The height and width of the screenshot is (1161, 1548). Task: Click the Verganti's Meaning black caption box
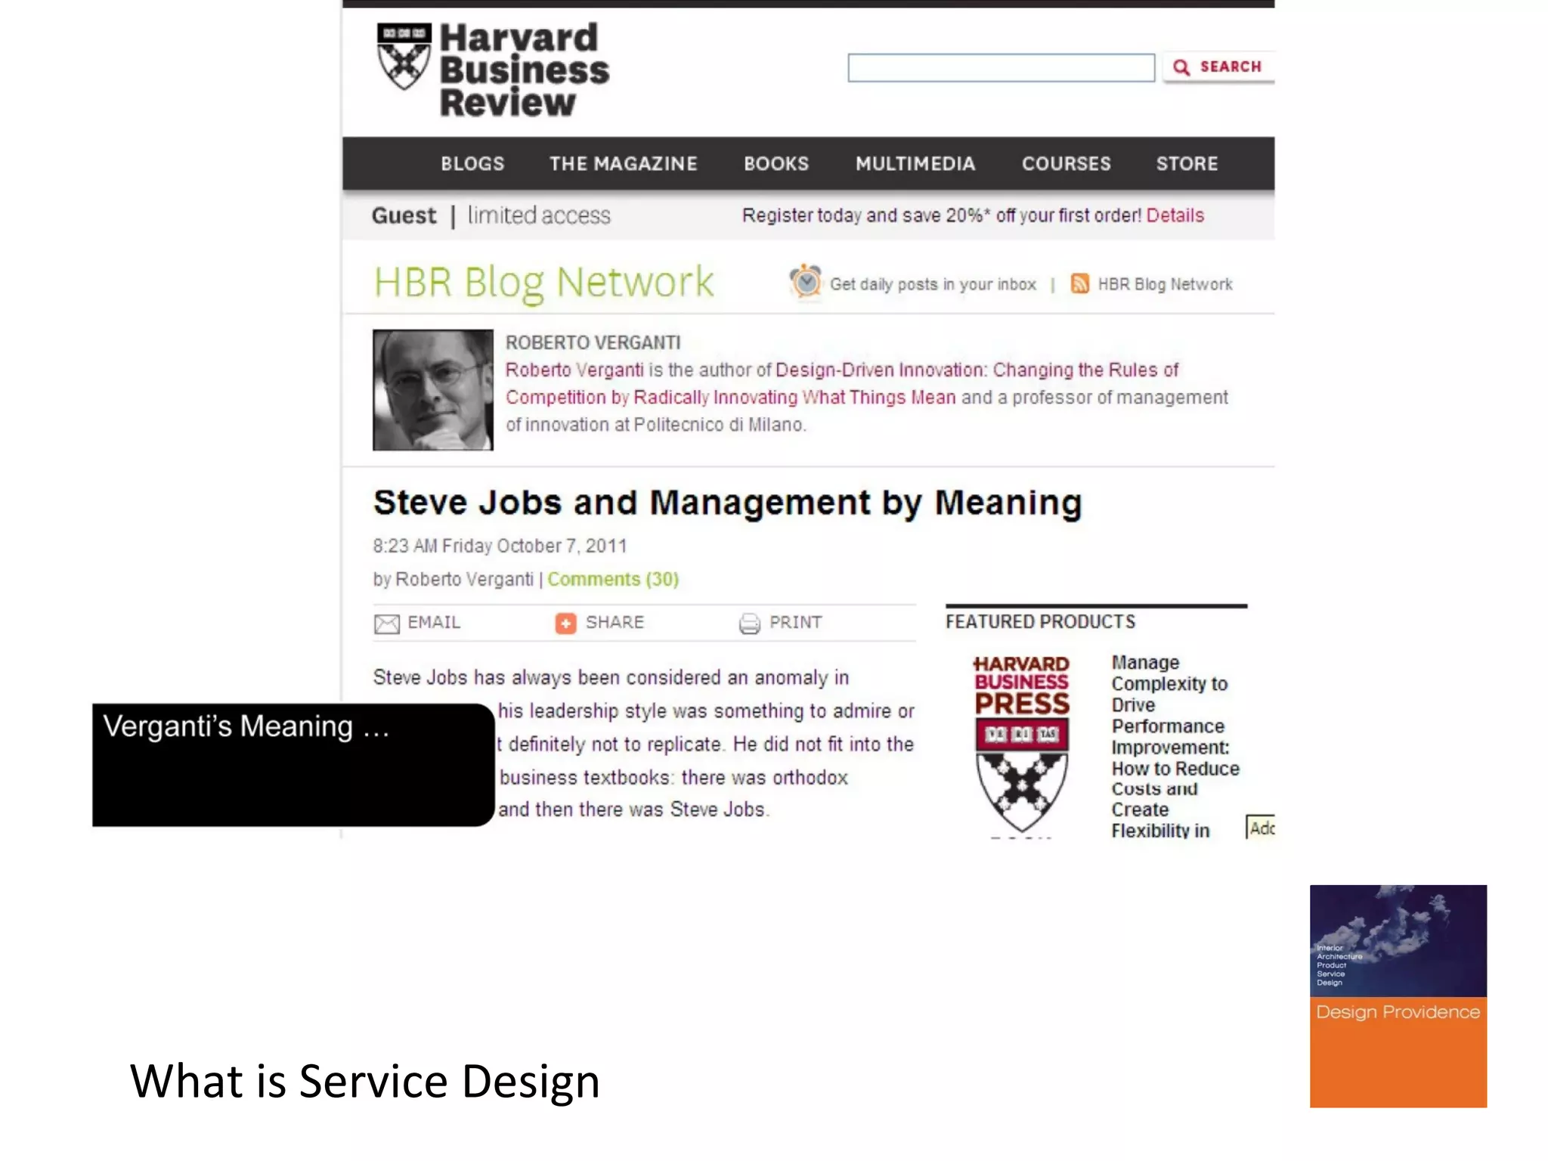tap(293, 765)
